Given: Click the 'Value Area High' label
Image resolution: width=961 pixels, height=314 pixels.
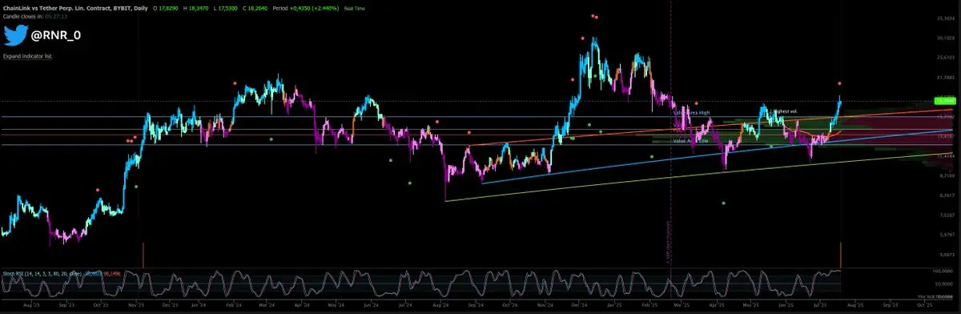Looking at the screenshot, I should coord(692,113).
